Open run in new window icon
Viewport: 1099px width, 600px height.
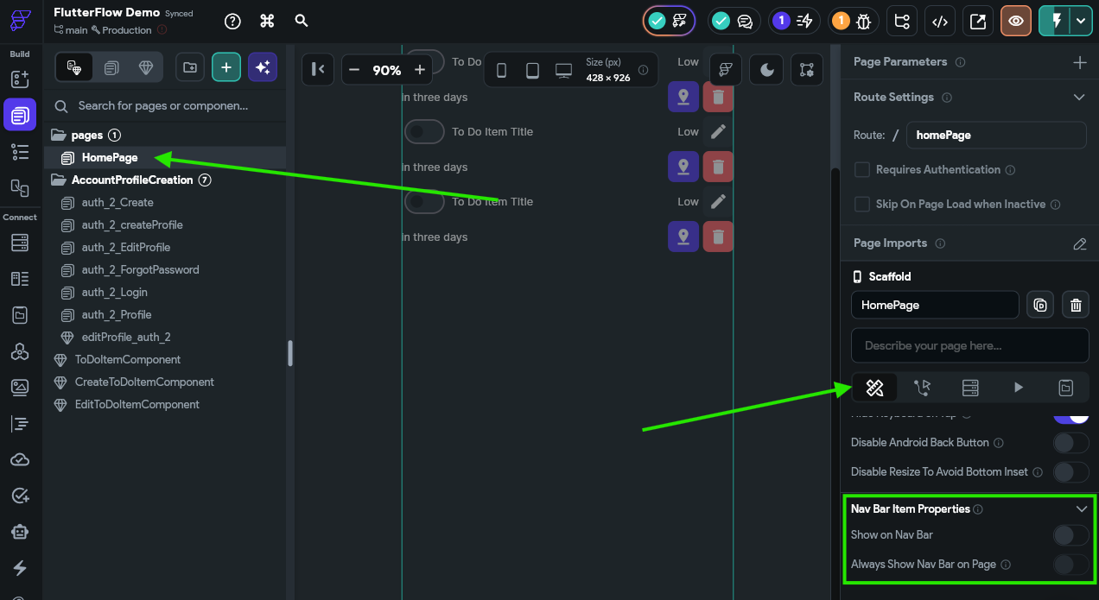(x=978, y=22)
